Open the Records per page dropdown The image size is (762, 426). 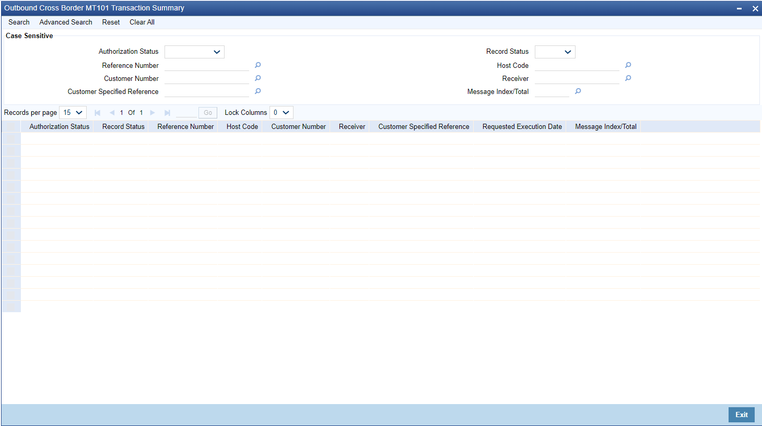click(73, 113)
